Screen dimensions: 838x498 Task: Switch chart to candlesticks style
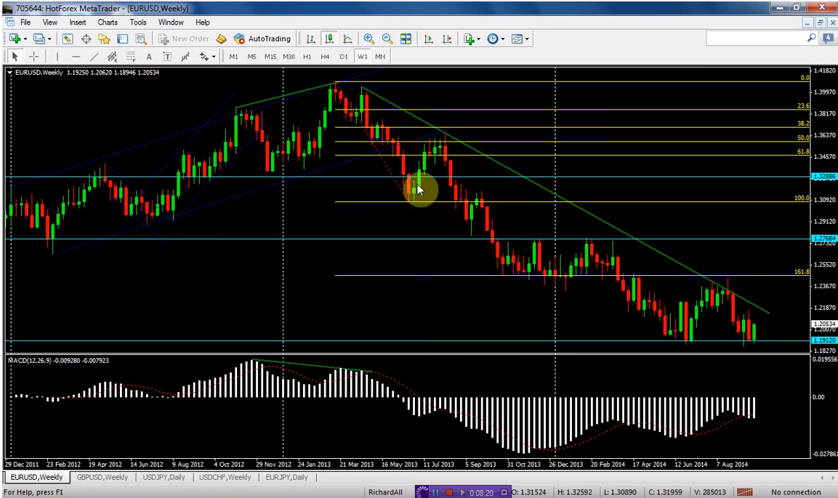[x=329, y=38]
